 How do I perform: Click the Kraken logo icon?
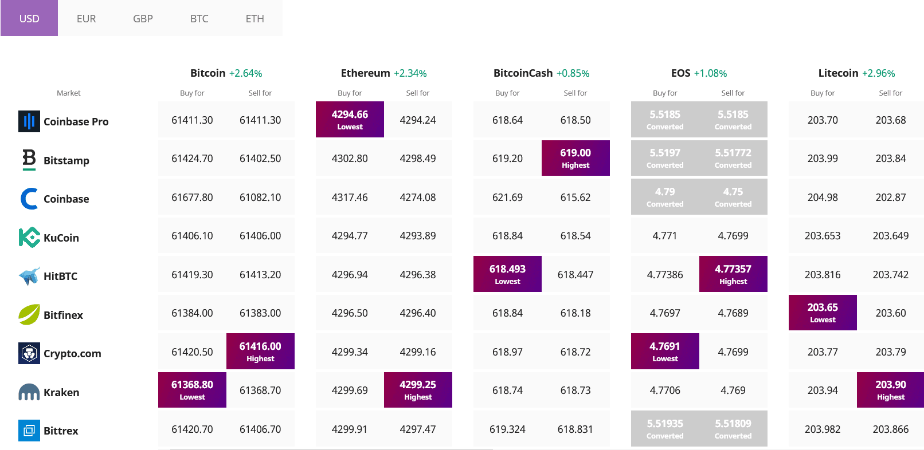tap(29, 392)
